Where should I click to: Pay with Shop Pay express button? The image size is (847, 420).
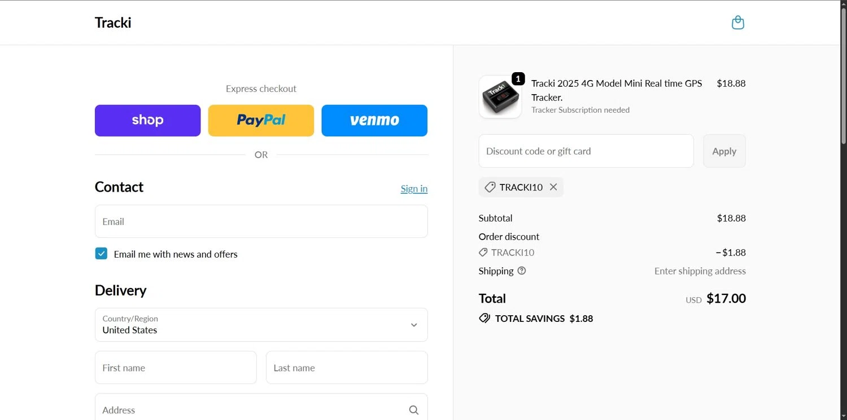click(147, 121)
